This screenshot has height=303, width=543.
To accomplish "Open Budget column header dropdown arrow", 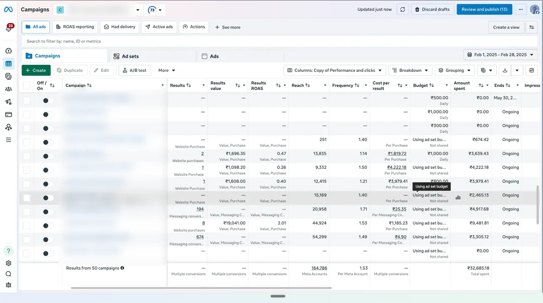I will tap(446, 85).
